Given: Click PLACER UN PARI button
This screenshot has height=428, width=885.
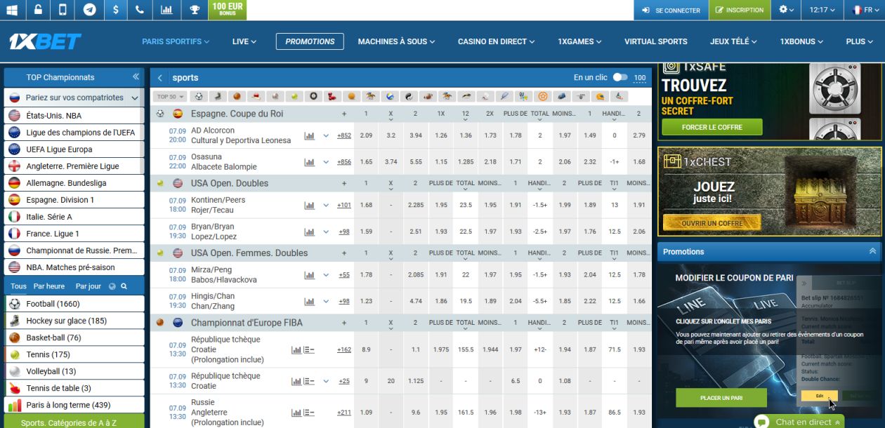Looking at the screenshot, I should point(721,398).
